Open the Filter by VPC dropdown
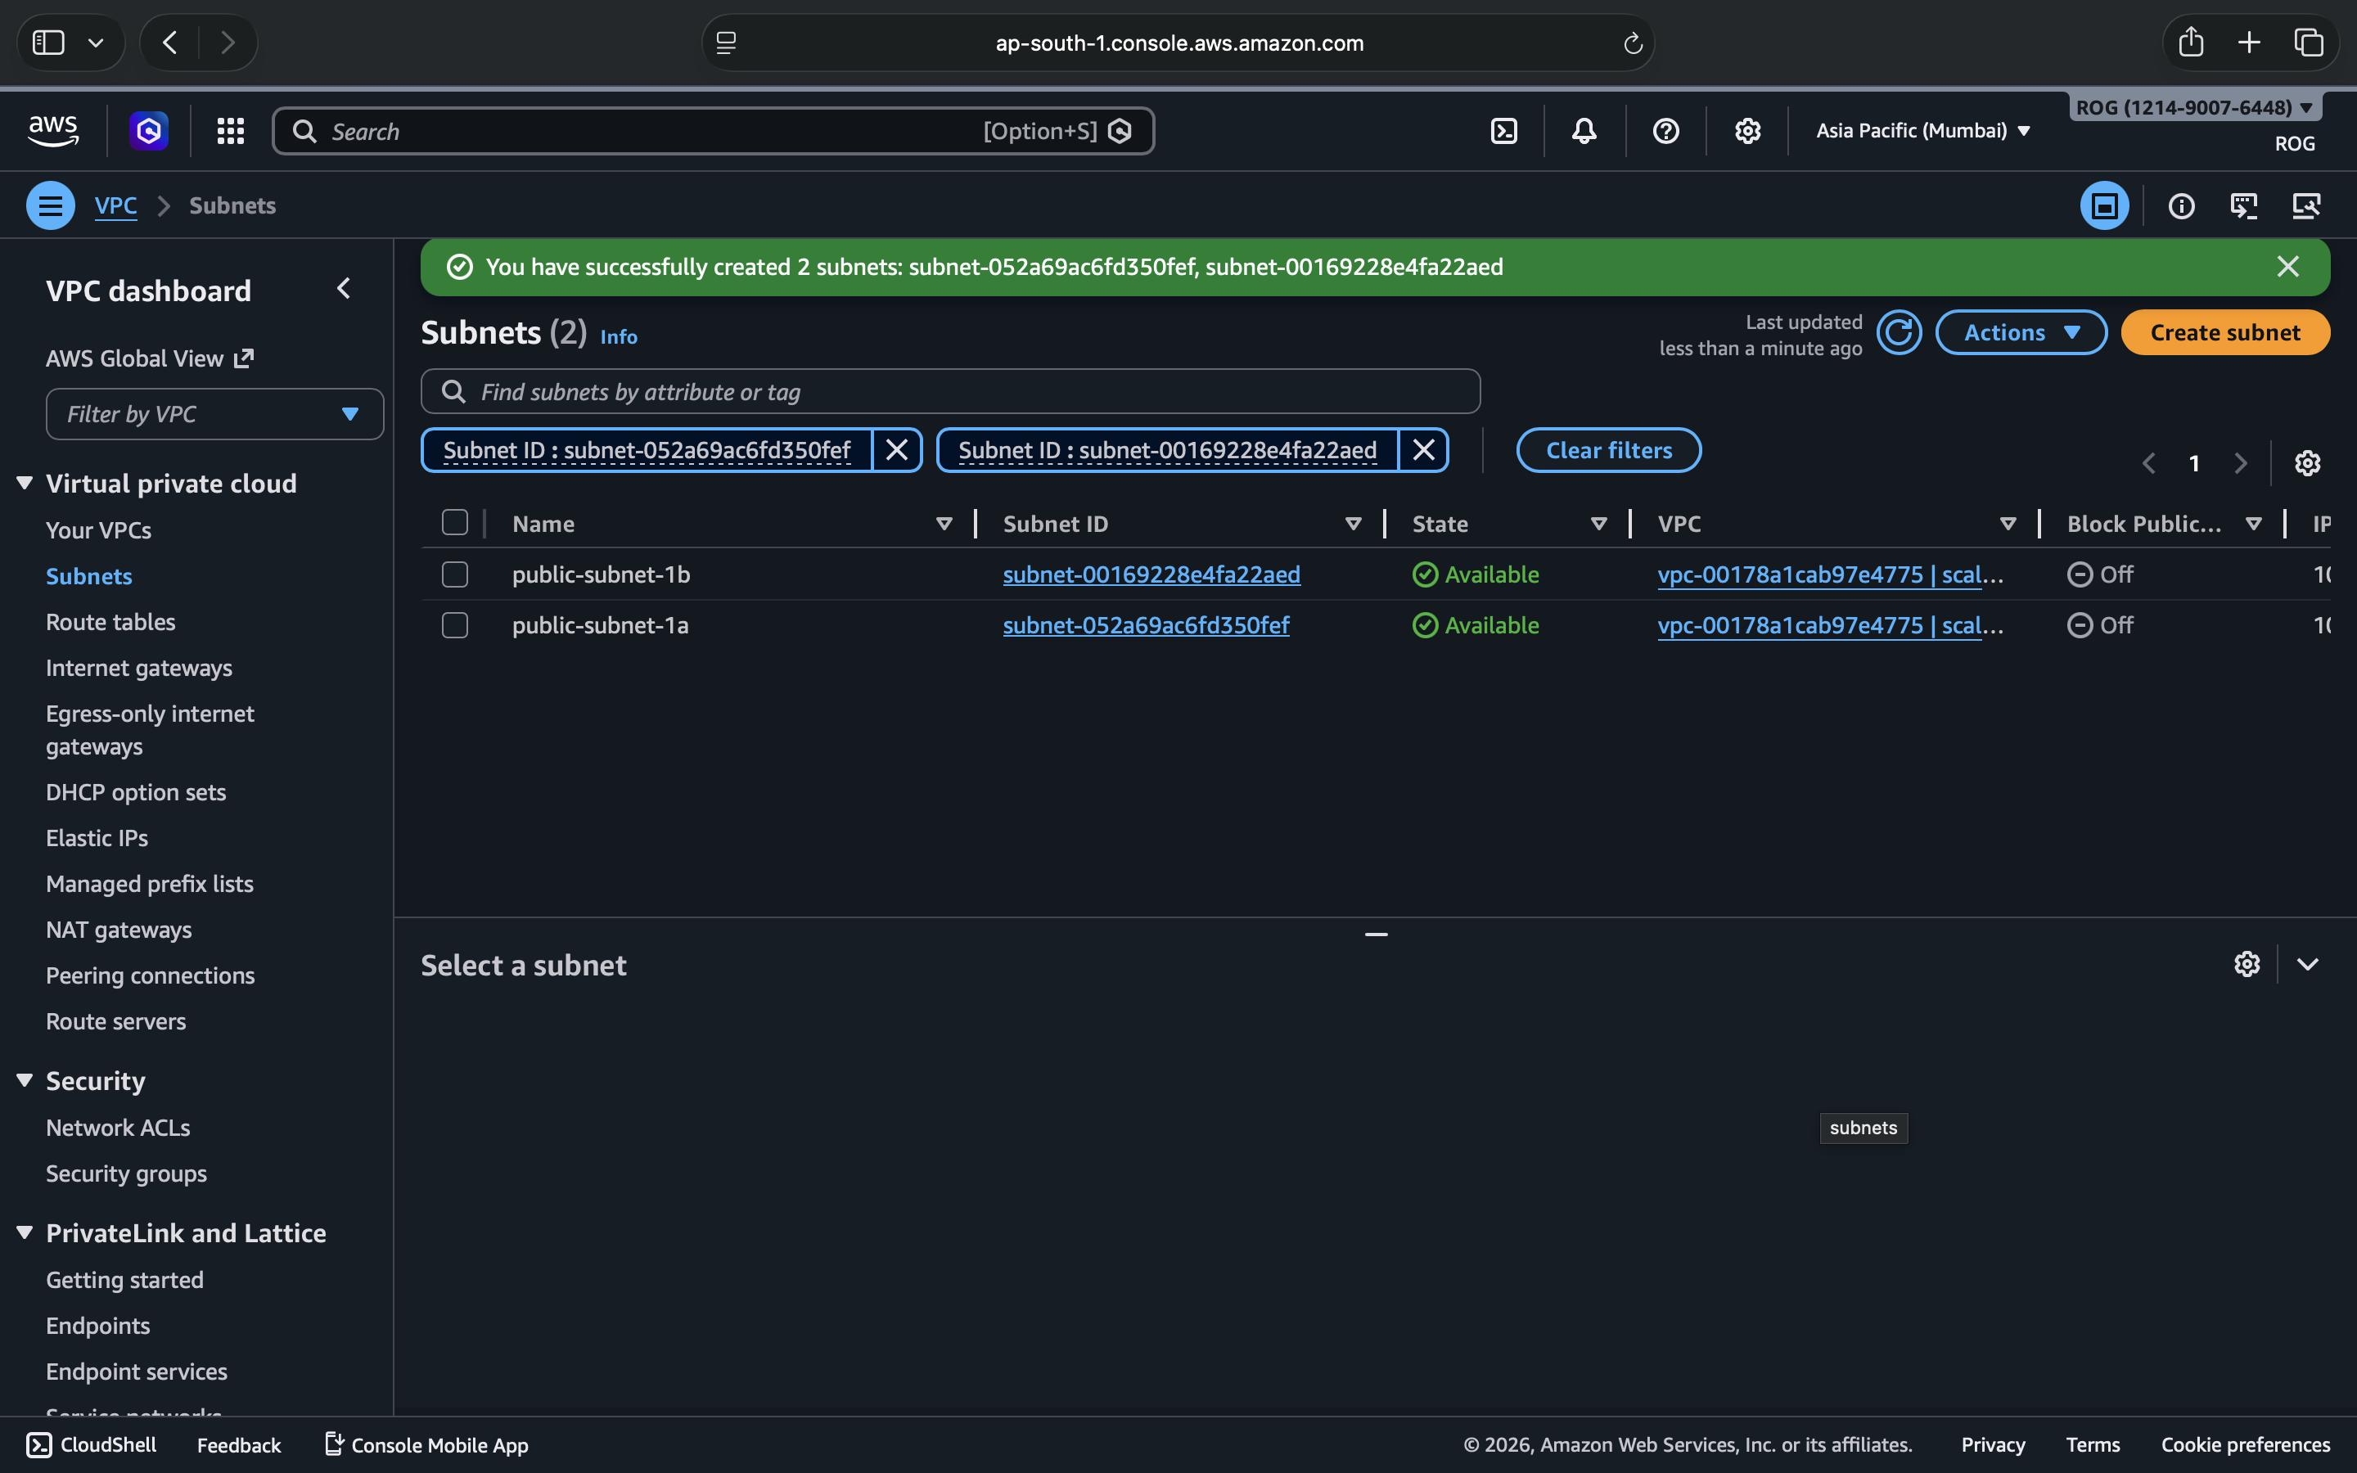The image size is (2357, 1473). click(214, 414)
